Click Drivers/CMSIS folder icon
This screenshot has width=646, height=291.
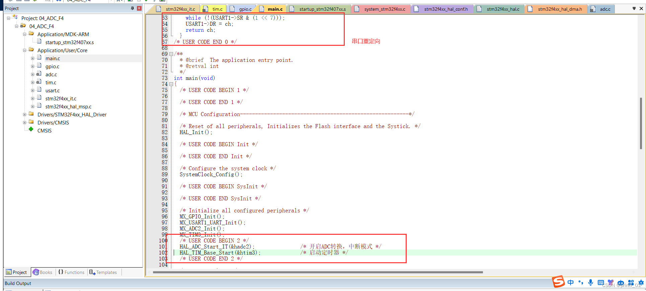click(x=31, y=122)
